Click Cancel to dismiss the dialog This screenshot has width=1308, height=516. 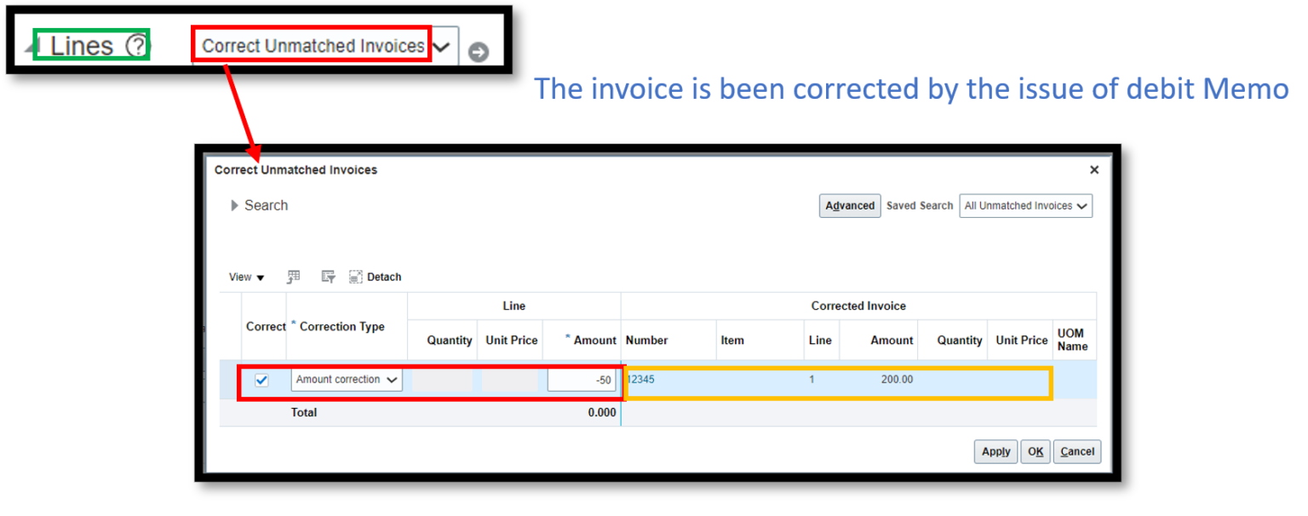(1076, 451)
